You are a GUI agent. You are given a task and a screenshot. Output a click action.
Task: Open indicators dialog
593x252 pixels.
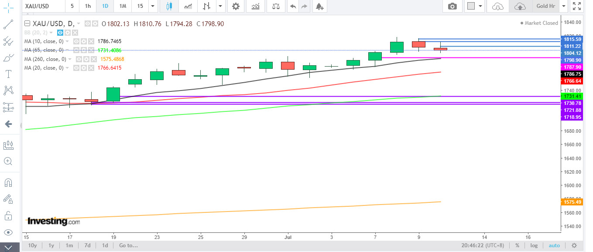(256, 6)
